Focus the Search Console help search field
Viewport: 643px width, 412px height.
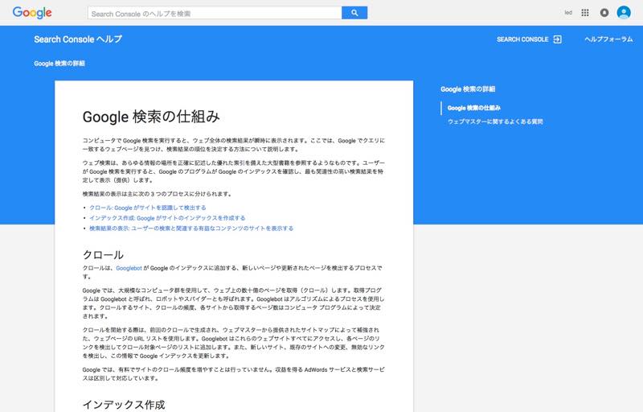tap(215, 13)
